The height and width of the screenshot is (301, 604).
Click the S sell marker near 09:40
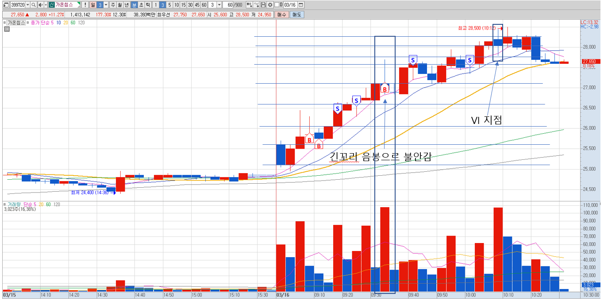pyautogui.click(x=413, y=60)
